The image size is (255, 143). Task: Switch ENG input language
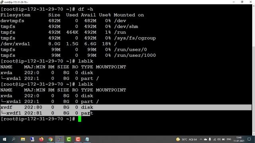229,139
